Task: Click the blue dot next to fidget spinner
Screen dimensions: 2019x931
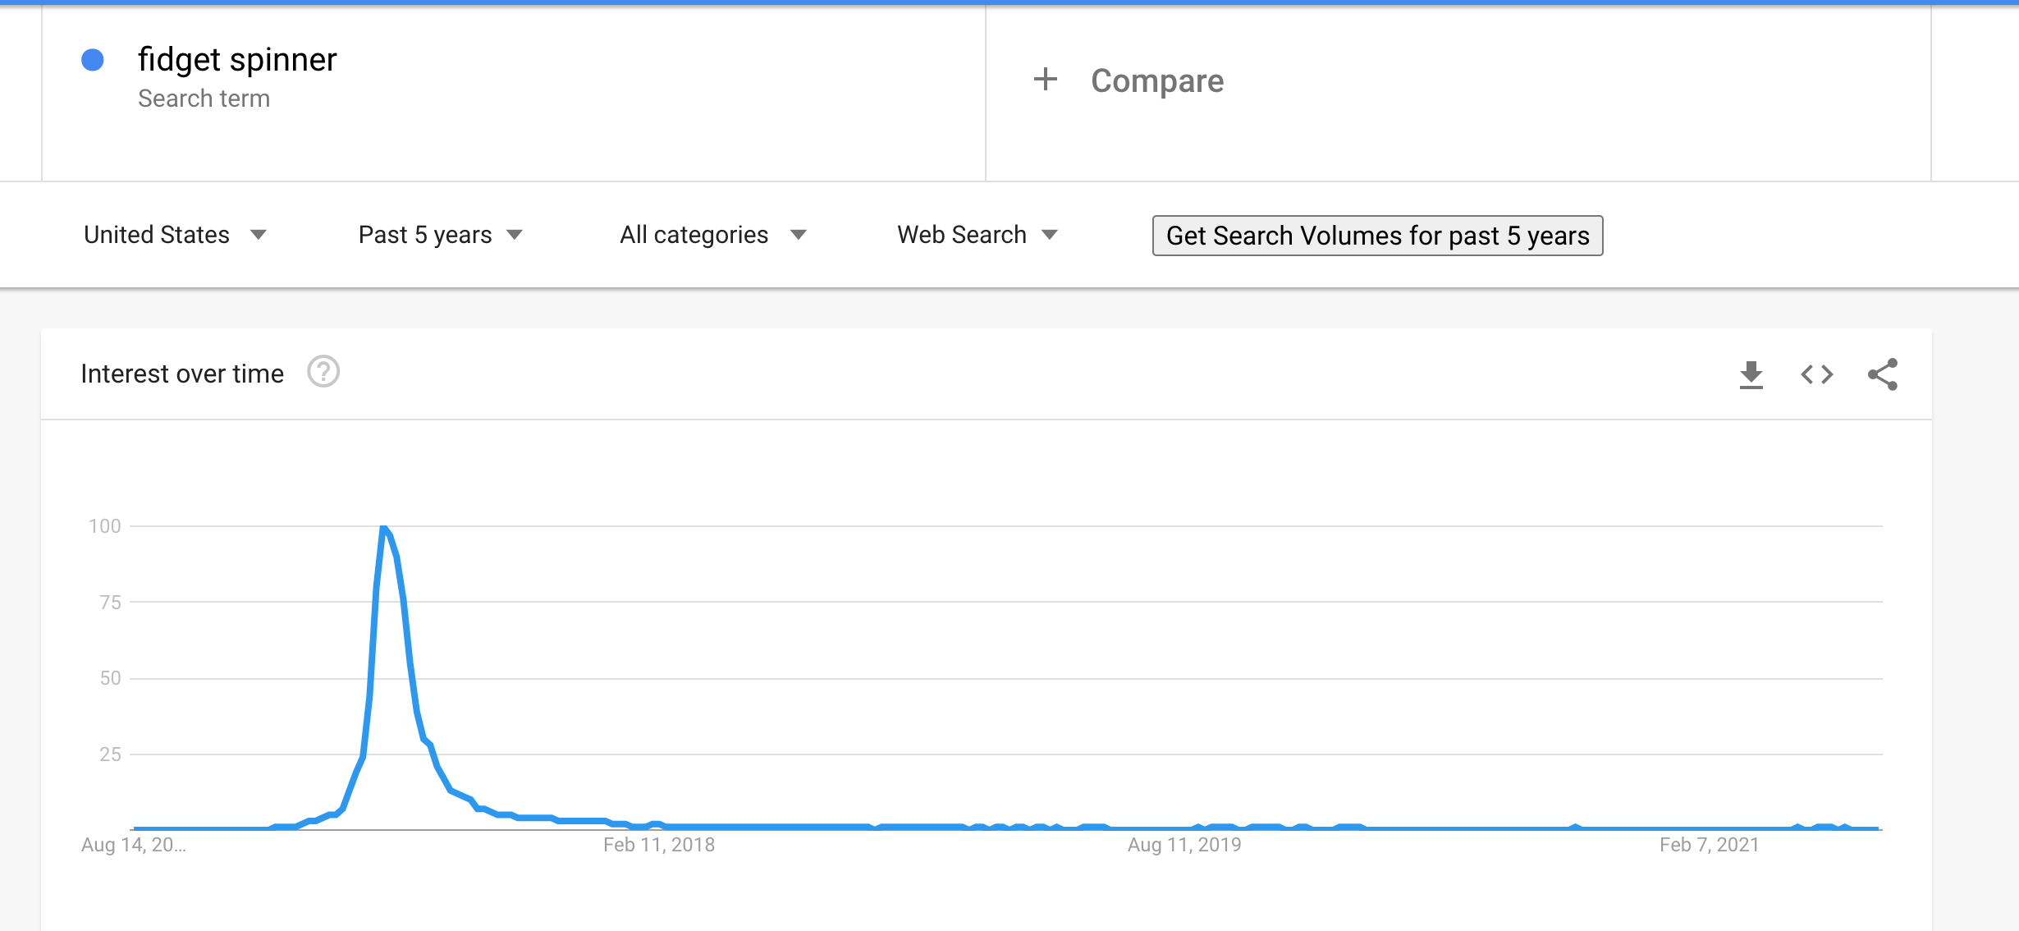Action: tap(93, 60)
